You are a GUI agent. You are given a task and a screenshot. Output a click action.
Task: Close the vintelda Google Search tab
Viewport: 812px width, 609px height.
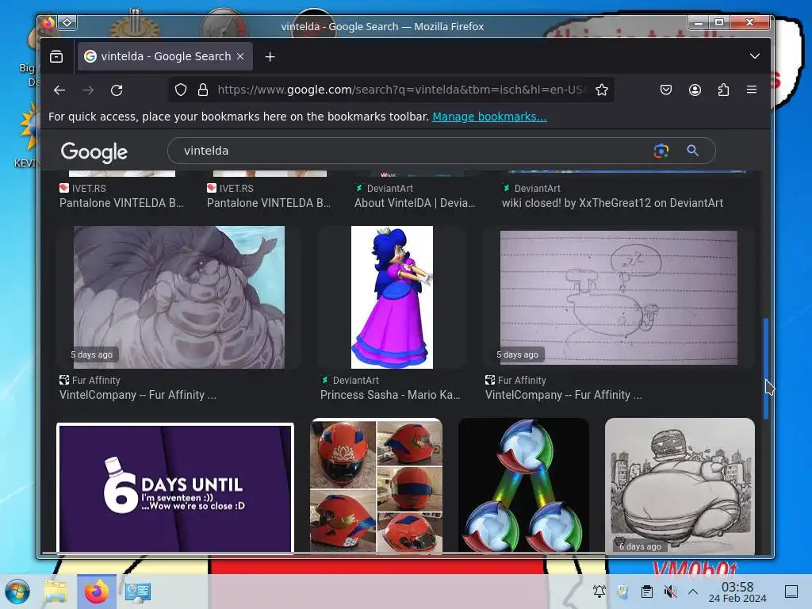[x=240, y=56]
